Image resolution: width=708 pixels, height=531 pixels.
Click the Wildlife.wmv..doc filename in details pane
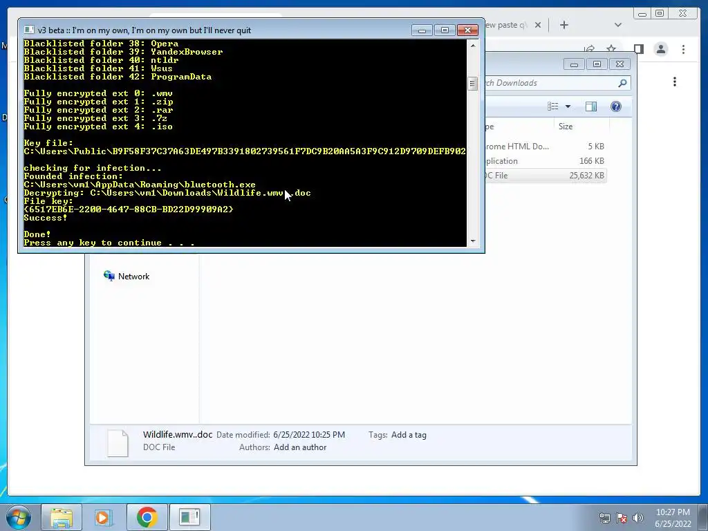(178, 435)
